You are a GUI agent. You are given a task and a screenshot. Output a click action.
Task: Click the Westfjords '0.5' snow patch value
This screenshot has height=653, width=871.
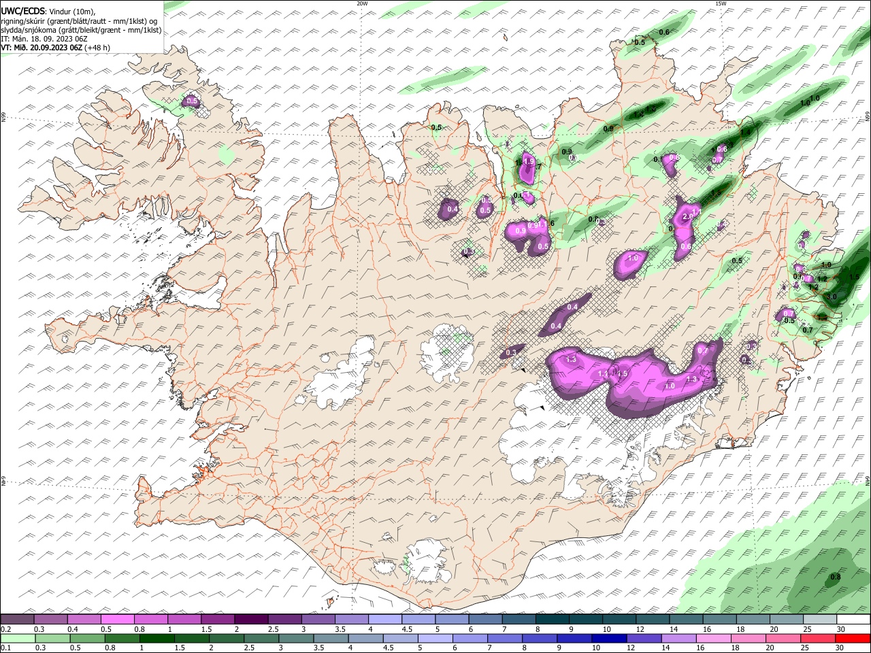click(192, 101)
